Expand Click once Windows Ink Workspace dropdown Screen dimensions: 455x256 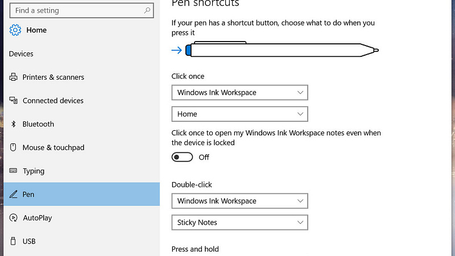[x=239, y=93]
